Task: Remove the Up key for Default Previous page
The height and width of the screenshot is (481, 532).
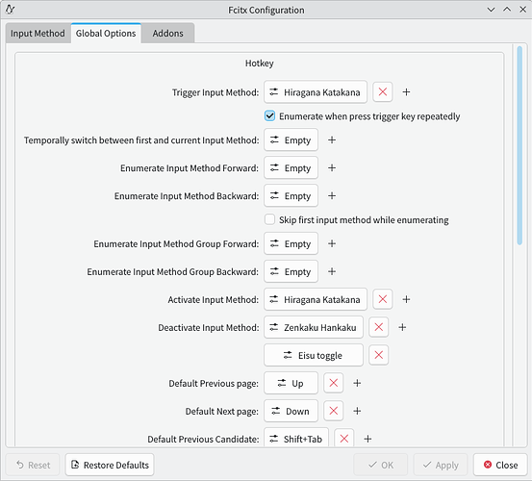Action: coord(334,383)
